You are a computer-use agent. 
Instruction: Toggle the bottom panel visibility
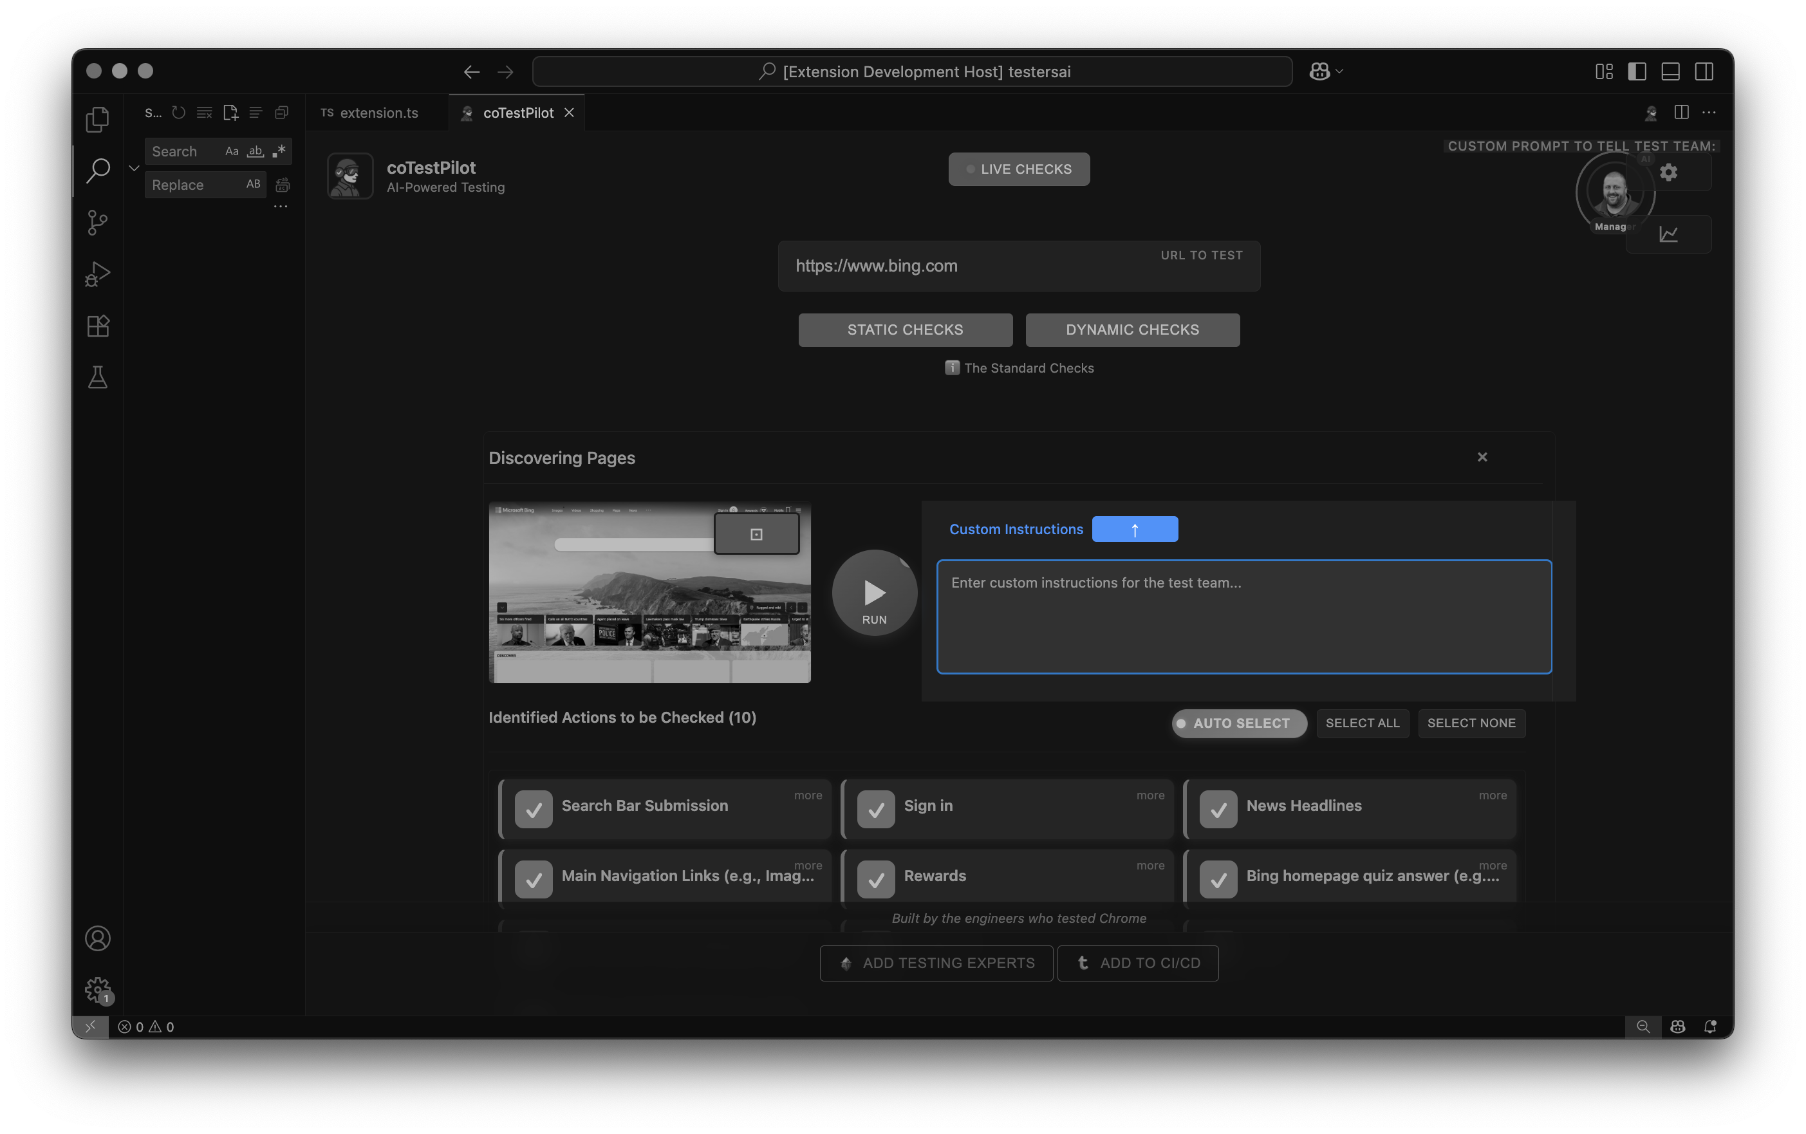coord(1670,71)
